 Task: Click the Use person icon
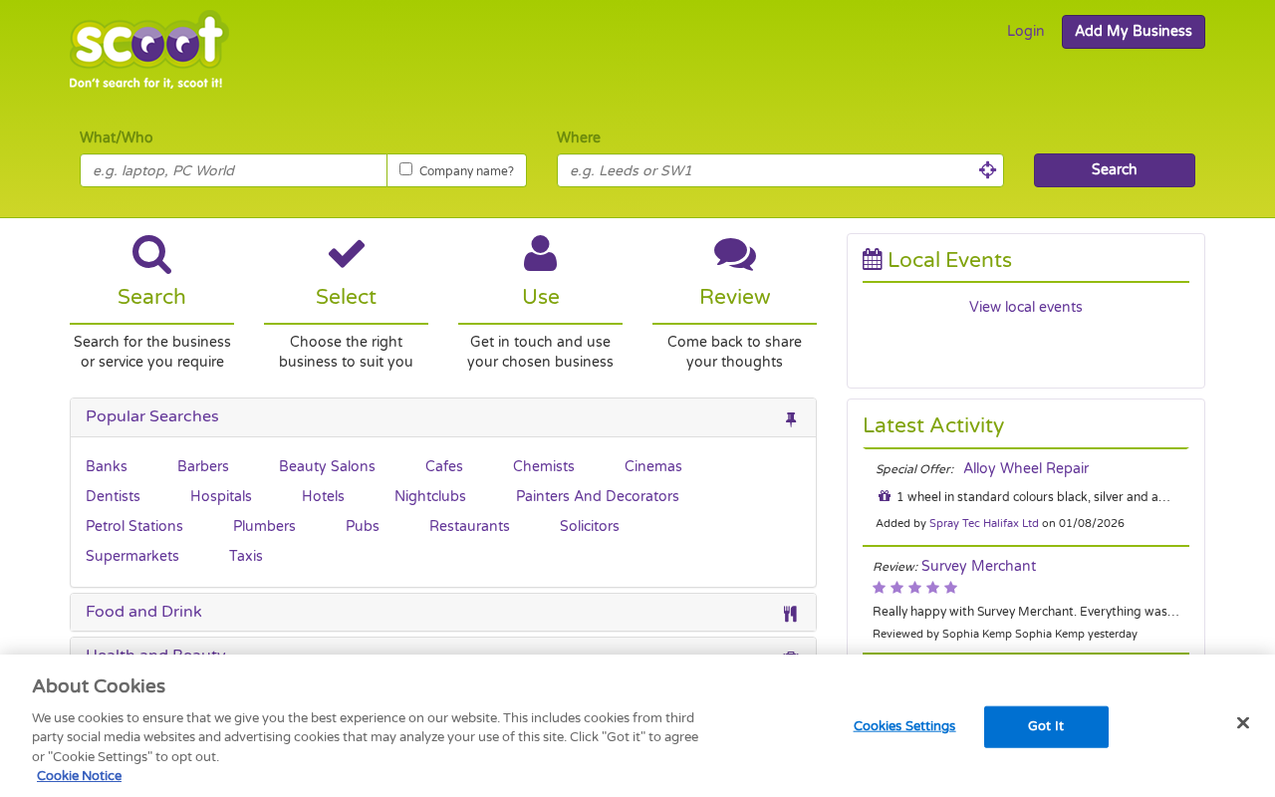tap(540, 254)
